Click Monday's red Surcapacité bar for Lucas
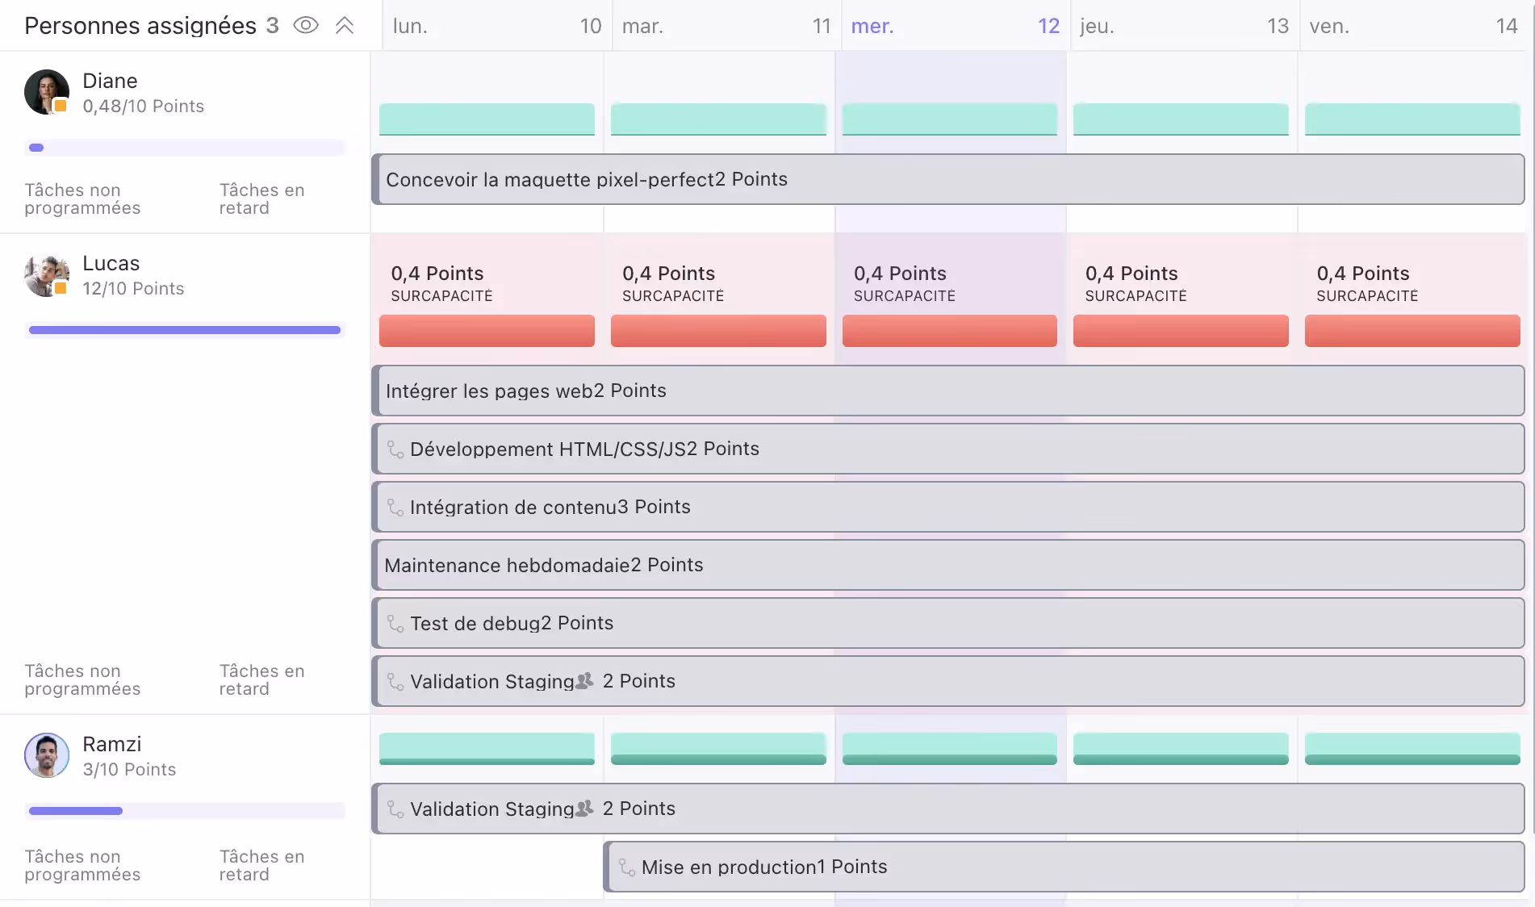 pos(486,331)
